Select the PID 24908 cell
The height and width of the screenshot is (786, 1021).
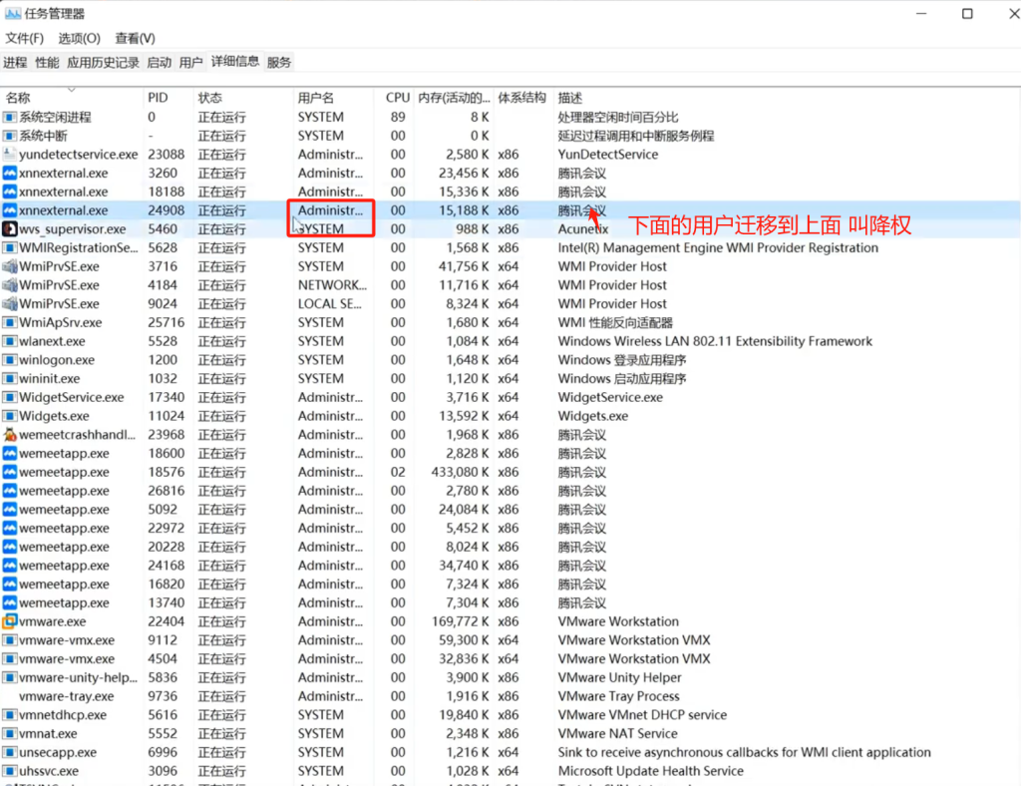[x=167, y=211]
